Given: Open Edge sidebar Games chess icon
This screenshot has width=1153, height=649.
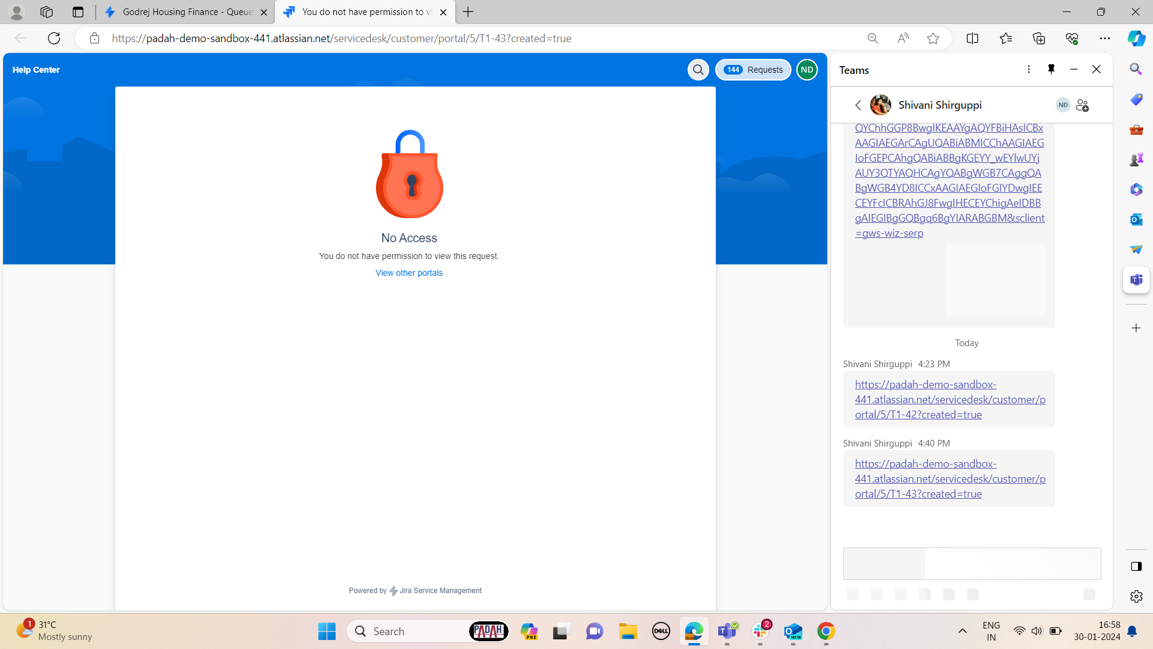Looking at the screenshot, I should (1136, 159).
